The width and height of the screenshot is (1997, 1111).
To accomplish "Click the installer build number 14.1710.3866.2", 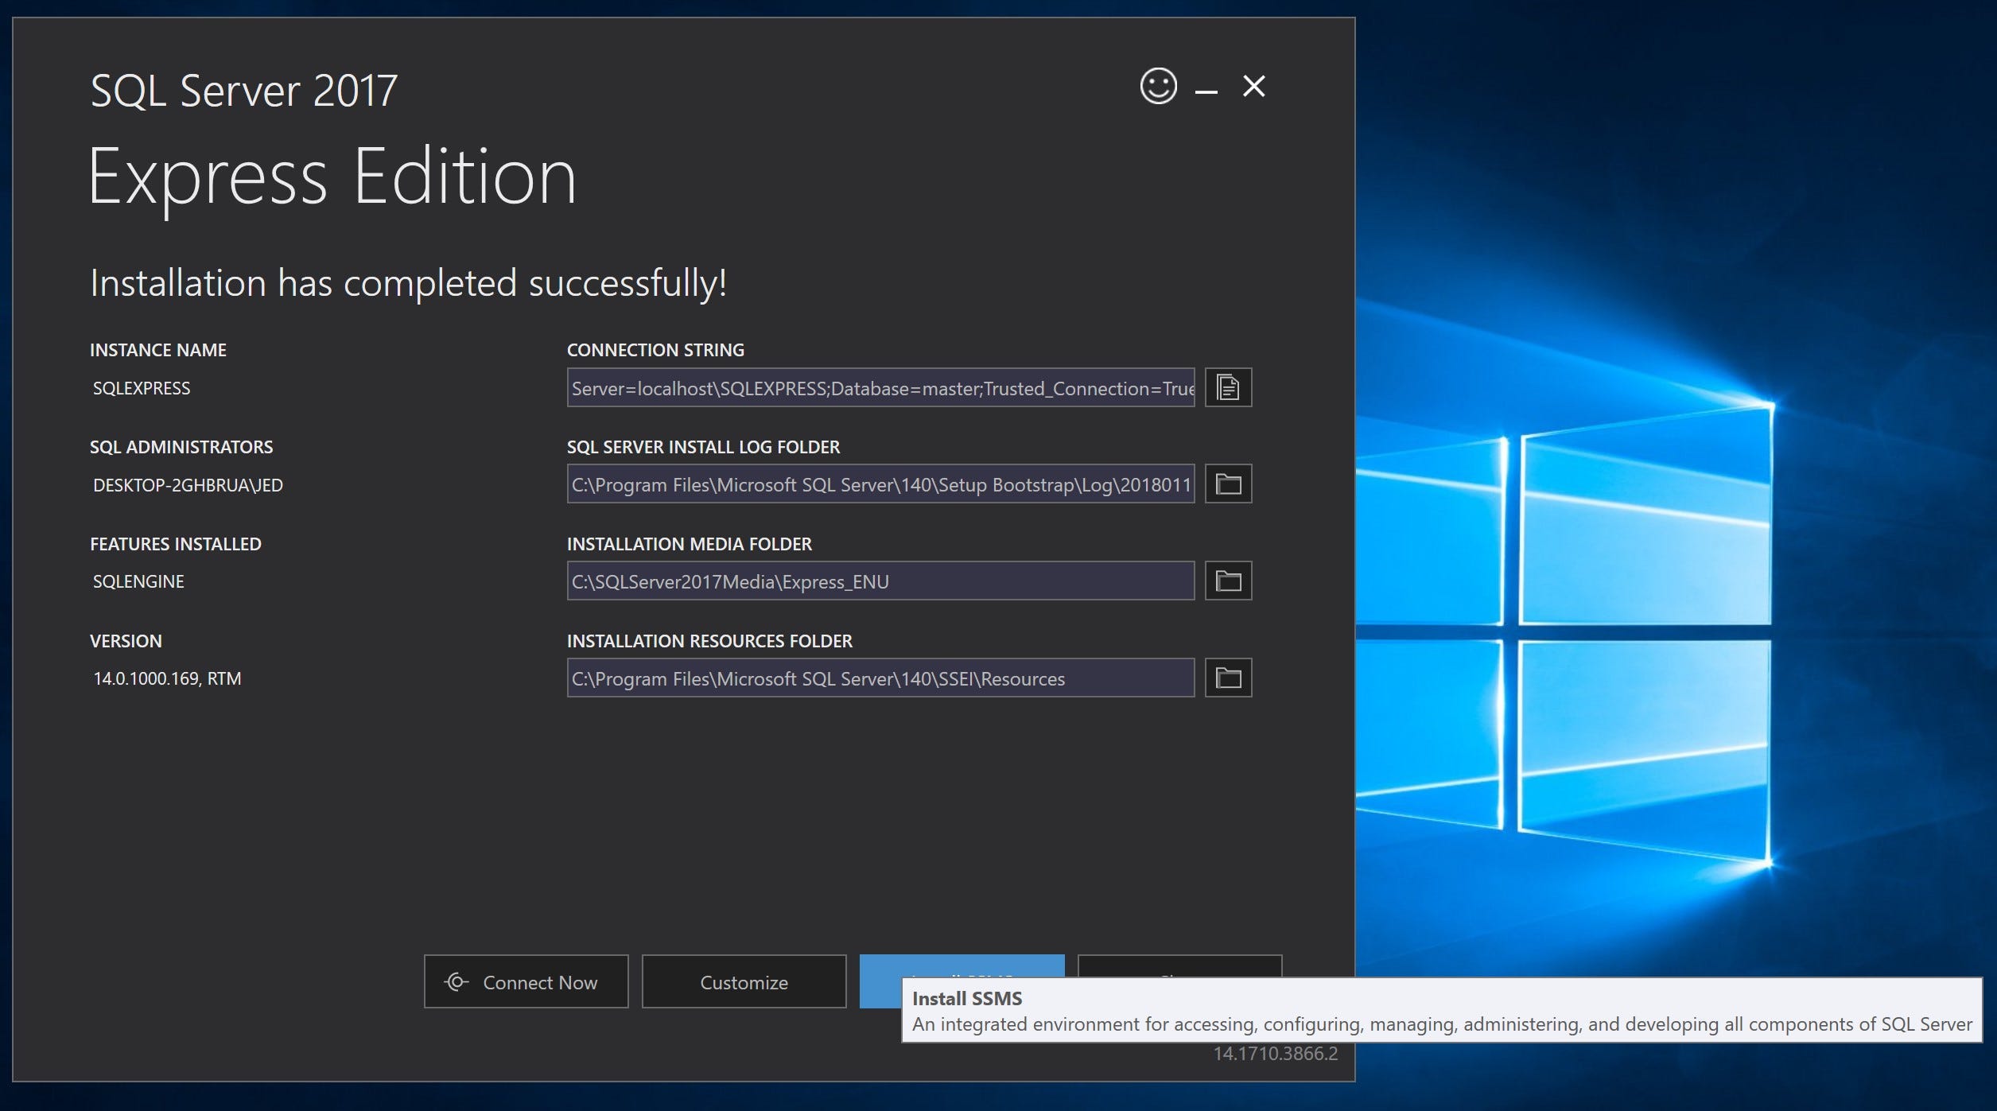I will (x=1275, y=1054).
